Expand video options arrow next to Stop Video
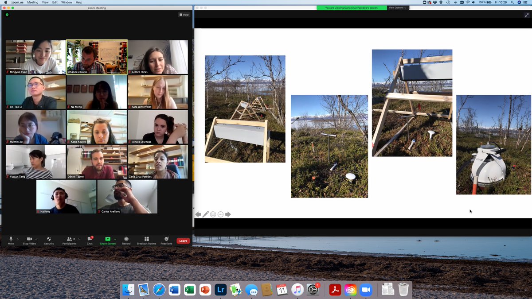 point(36,239)
